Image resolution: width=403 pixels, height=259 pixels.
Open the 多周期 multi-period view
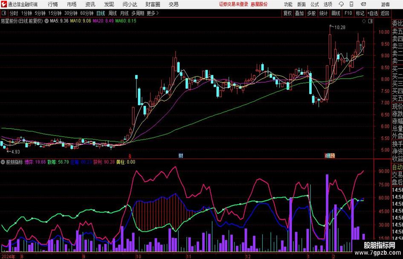(138, 13)
